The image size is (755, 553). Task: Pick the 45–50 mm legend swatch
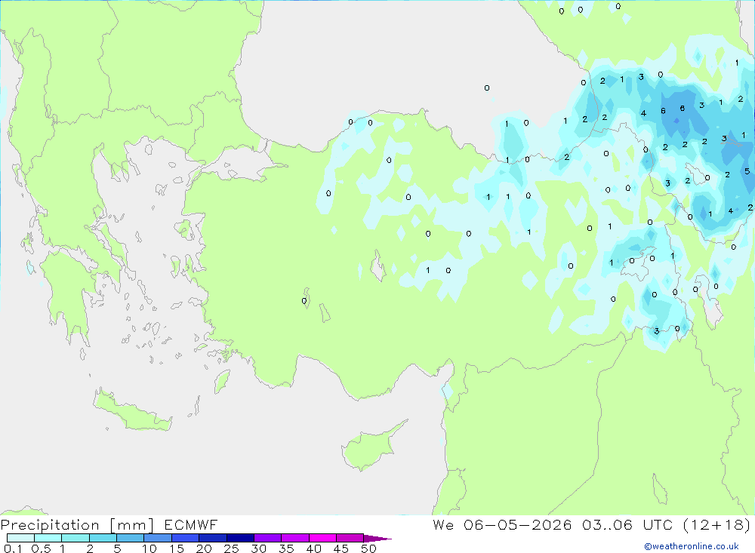point(350,538)
